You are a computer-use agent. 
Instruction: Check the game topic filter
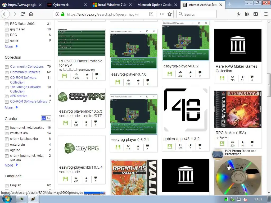[7, 41]
